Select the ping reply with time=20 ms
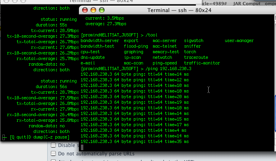The image size is (276, 161). pos(135,97)
